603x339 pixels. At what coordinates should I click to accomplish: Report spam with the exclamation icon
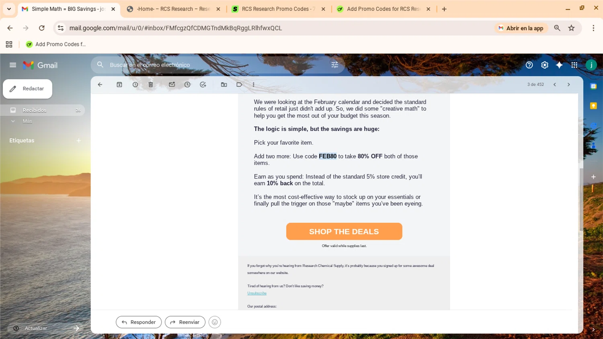point(135,84)
